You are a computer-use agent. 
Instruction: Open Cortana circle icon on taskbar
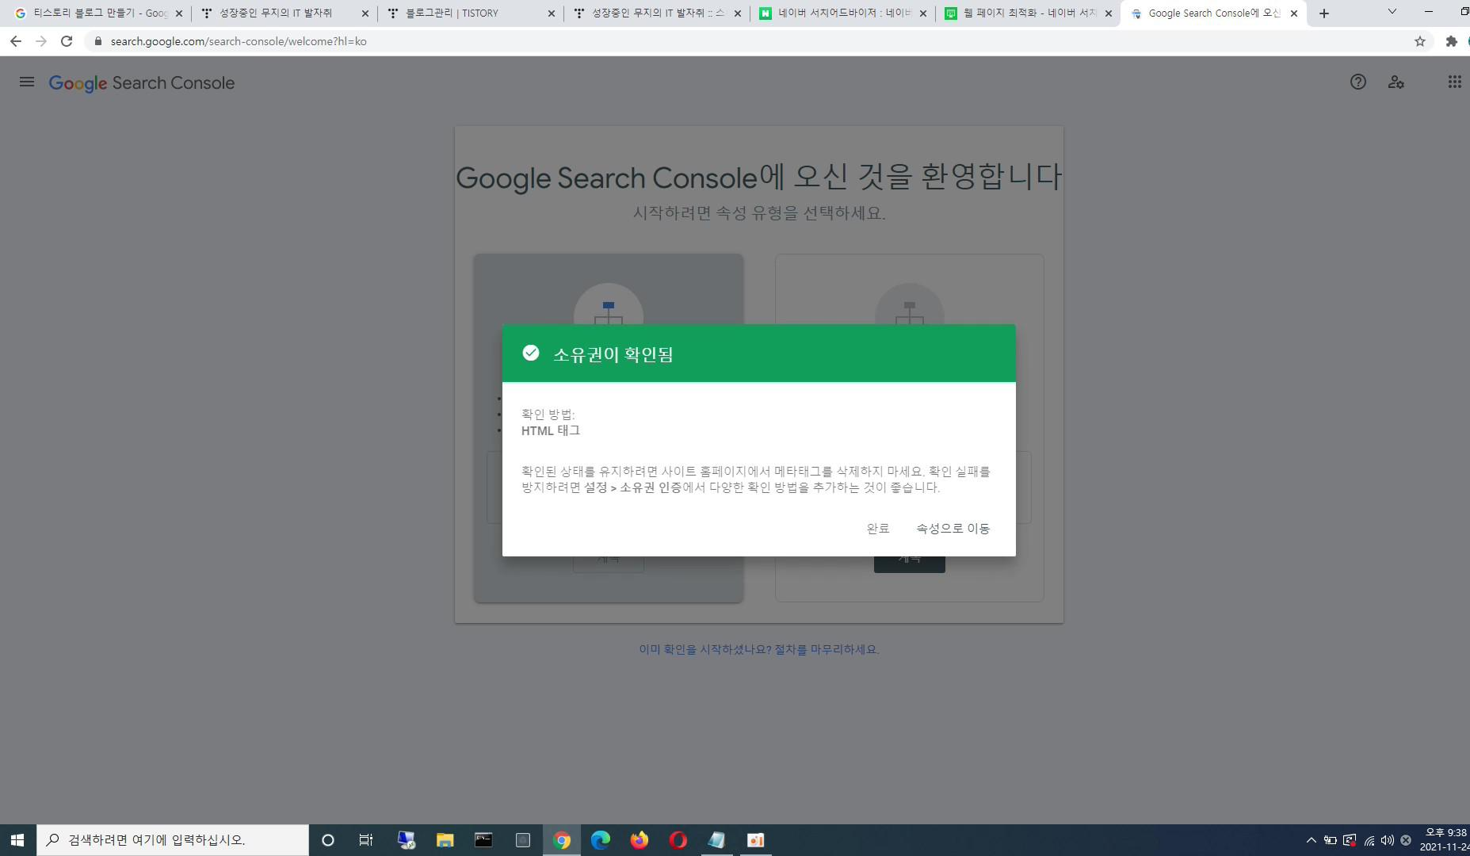pos(327,840)
